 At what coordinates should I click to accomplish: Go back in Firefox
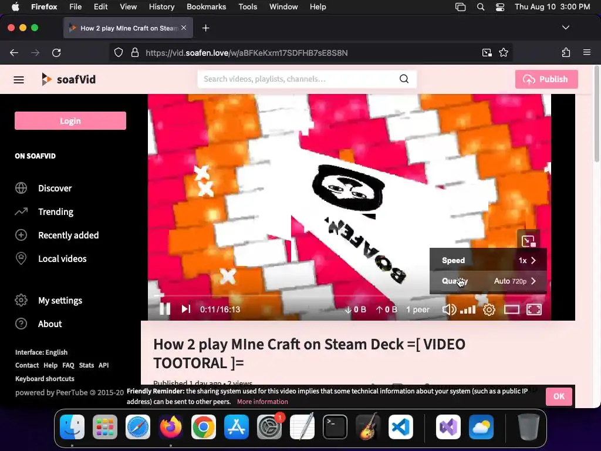[x=14, y=52]
